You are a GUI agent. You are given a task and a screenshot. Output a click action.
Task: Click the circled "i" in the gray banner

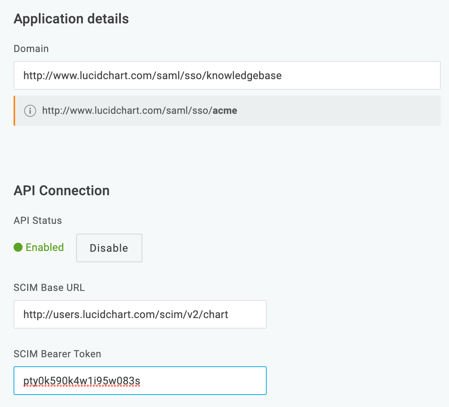click(x=30, y=110)
